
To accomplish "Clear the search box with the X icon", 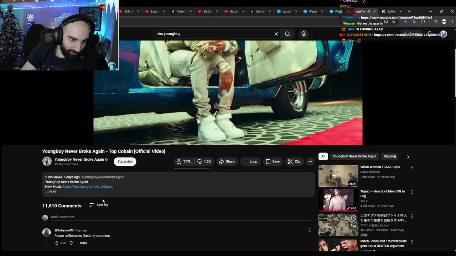I will [276, 34].
